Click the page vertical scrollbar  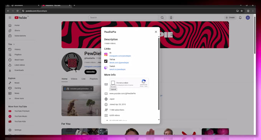tap(255, 35)
